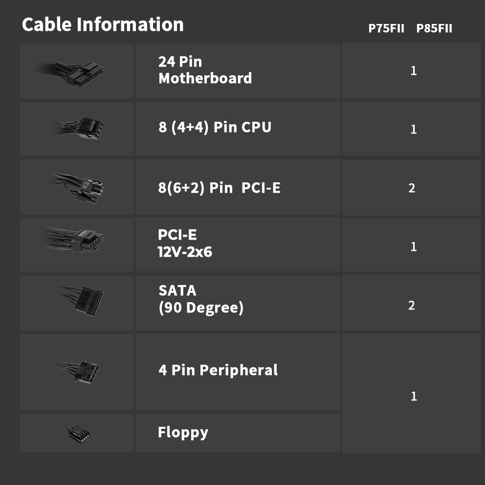Click the 8 (4+4) Pin CPU label

coord(215,127)
